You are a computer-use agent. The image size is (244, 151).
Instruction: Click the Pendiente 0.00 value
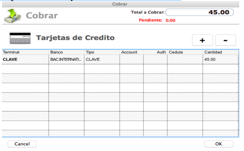pyautogui.click(x=170, y=20)
